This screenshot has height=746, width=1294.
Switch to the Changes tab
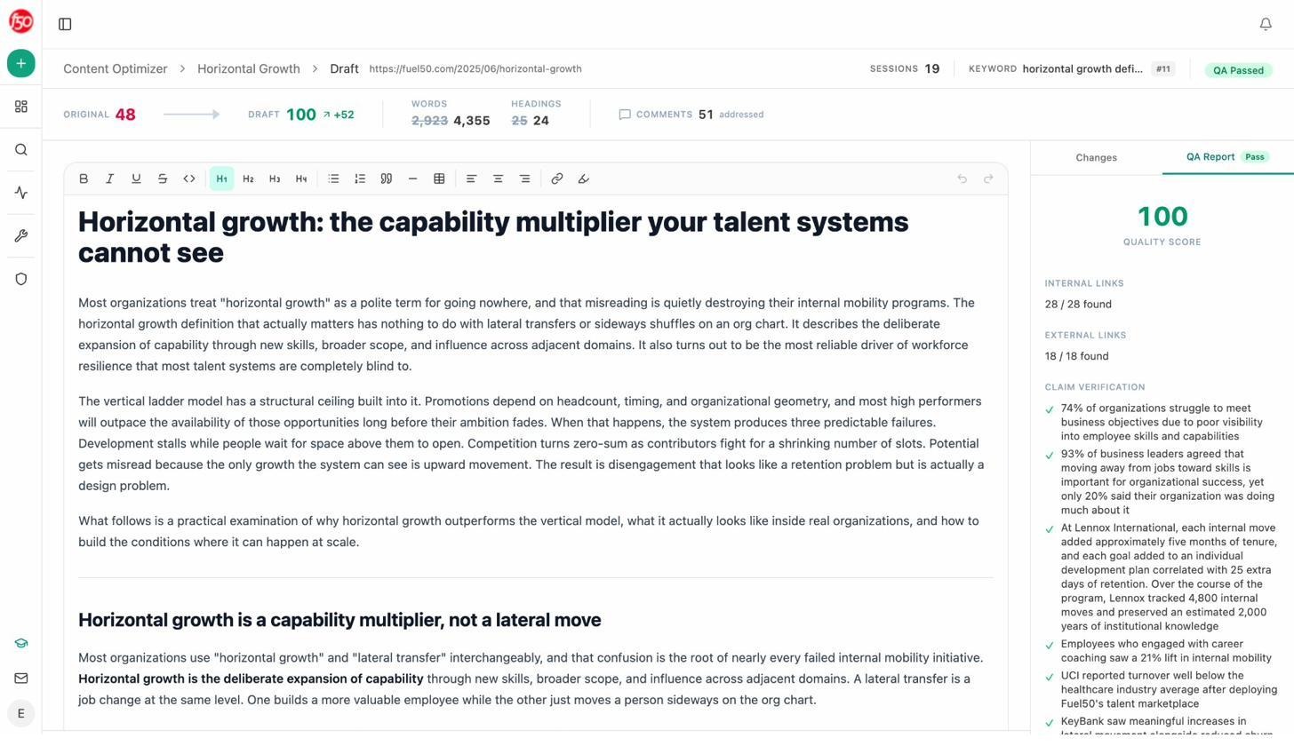click(1096, 157)
